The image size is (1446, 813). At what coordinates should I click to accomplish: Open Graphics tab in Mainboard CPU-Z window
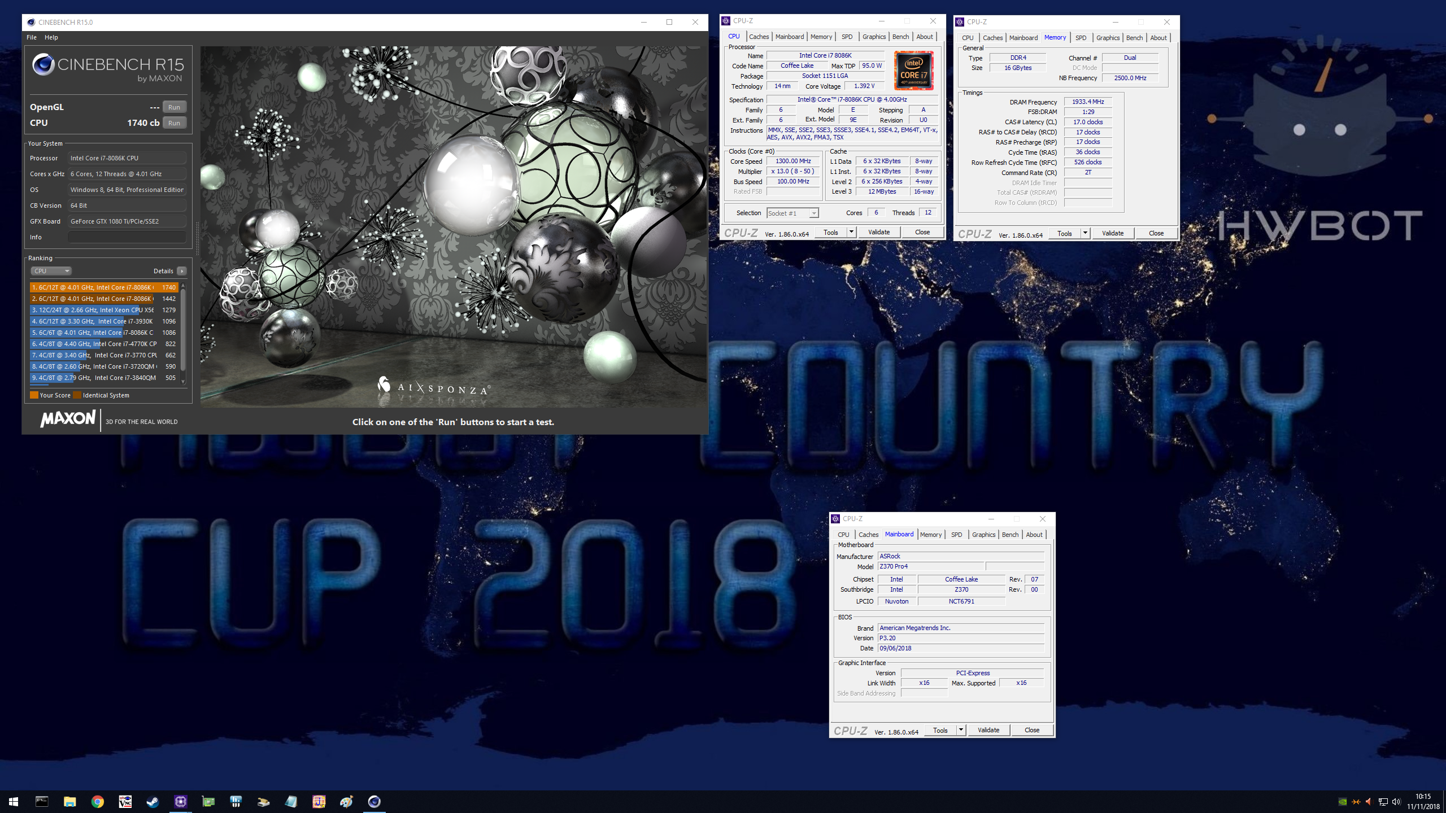(x=983, y=535)
